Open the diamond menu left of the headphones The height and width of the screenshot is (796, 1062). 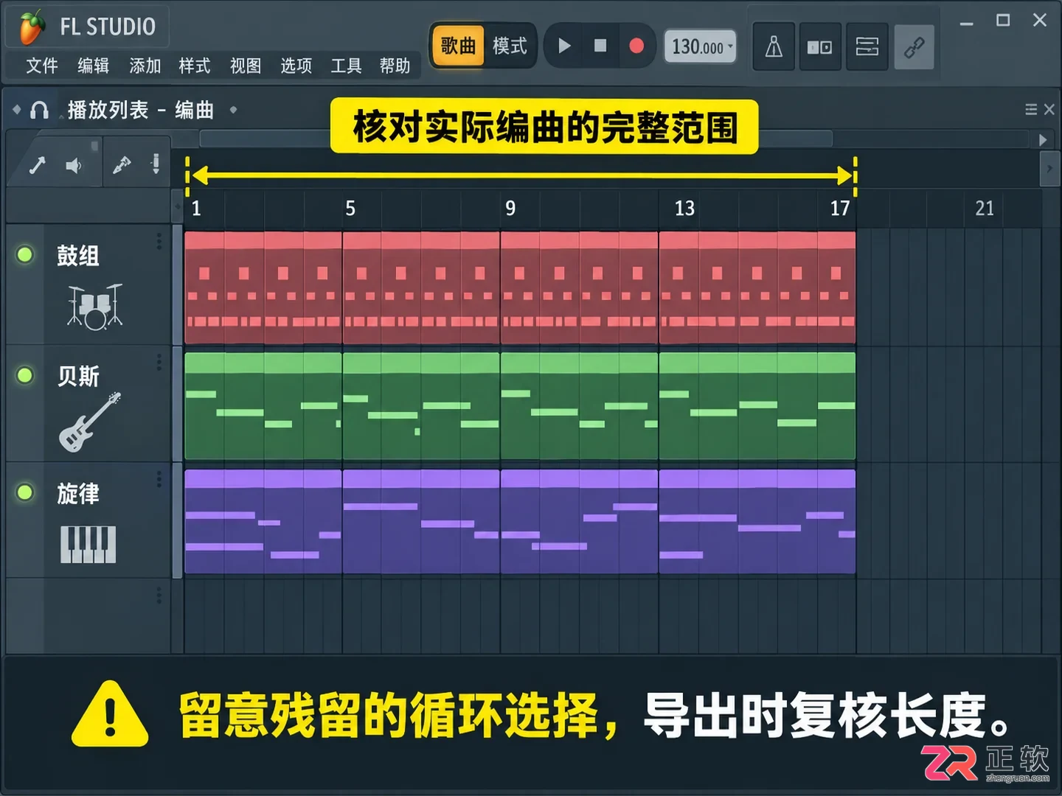pos(16,110)
